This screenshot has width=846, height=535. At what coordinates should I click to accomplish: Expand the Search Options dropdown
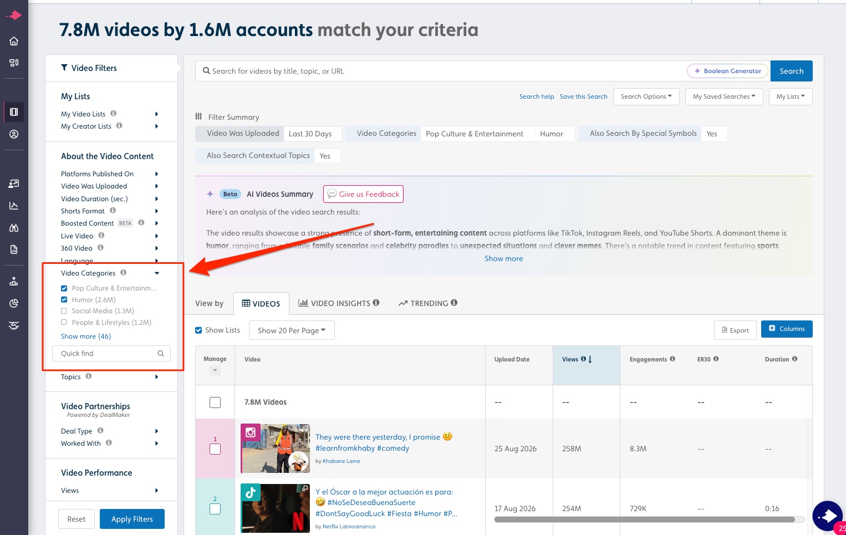[x=646, y=96]
